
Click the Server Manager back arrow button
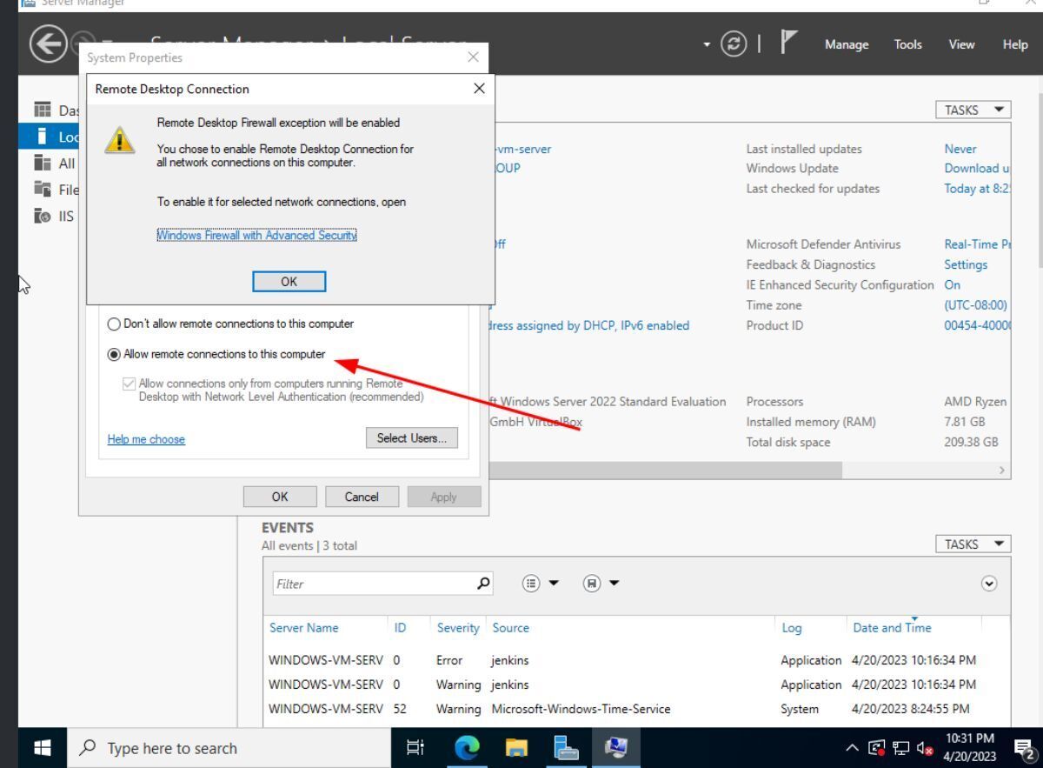(x=47, y=45)
